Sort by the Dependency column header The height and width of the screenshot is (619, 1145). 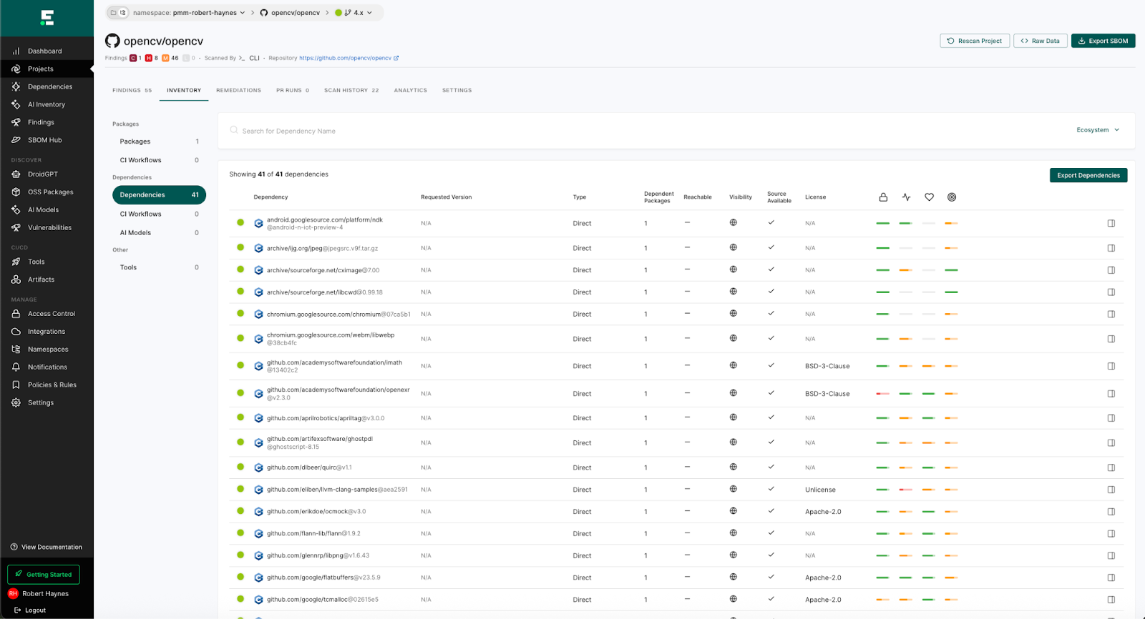(x=271, y=197)
